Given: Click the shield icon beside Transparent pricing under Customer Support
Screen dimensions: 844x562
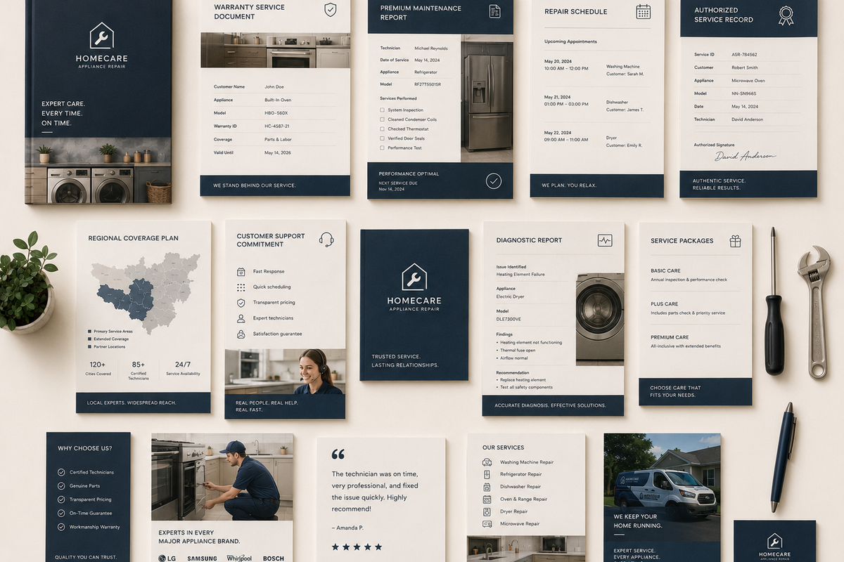Looking at the screenshot, I should tap(241, 303).
